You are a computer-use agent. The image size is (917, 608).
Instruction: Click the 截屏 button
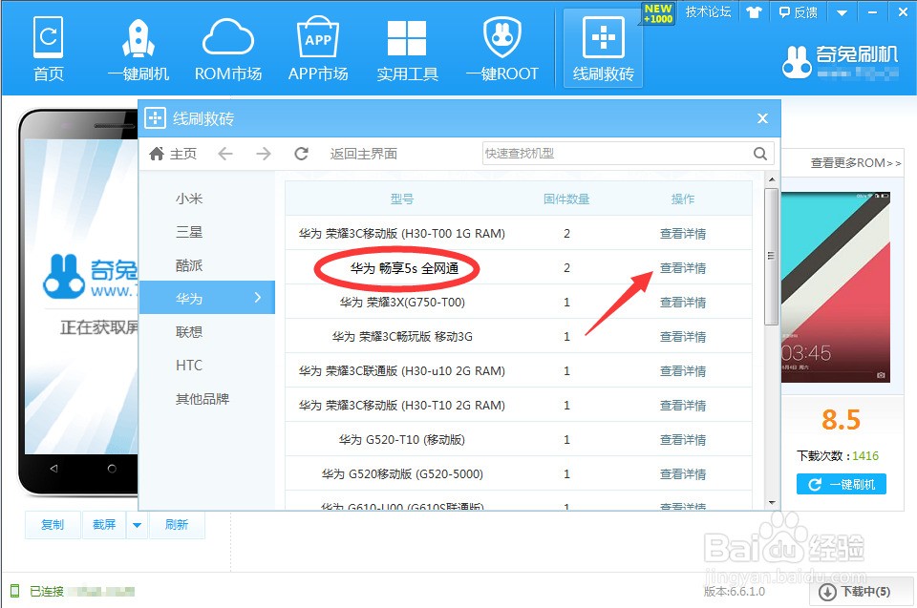tap(104, 524)
